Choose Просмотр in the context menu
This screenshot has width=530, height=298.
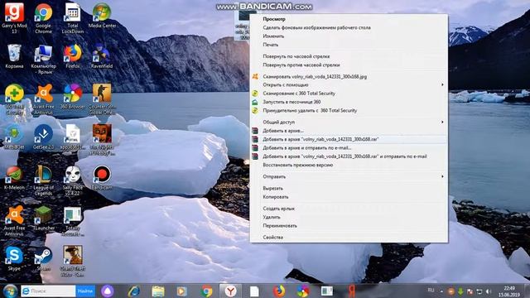(349, 19)
